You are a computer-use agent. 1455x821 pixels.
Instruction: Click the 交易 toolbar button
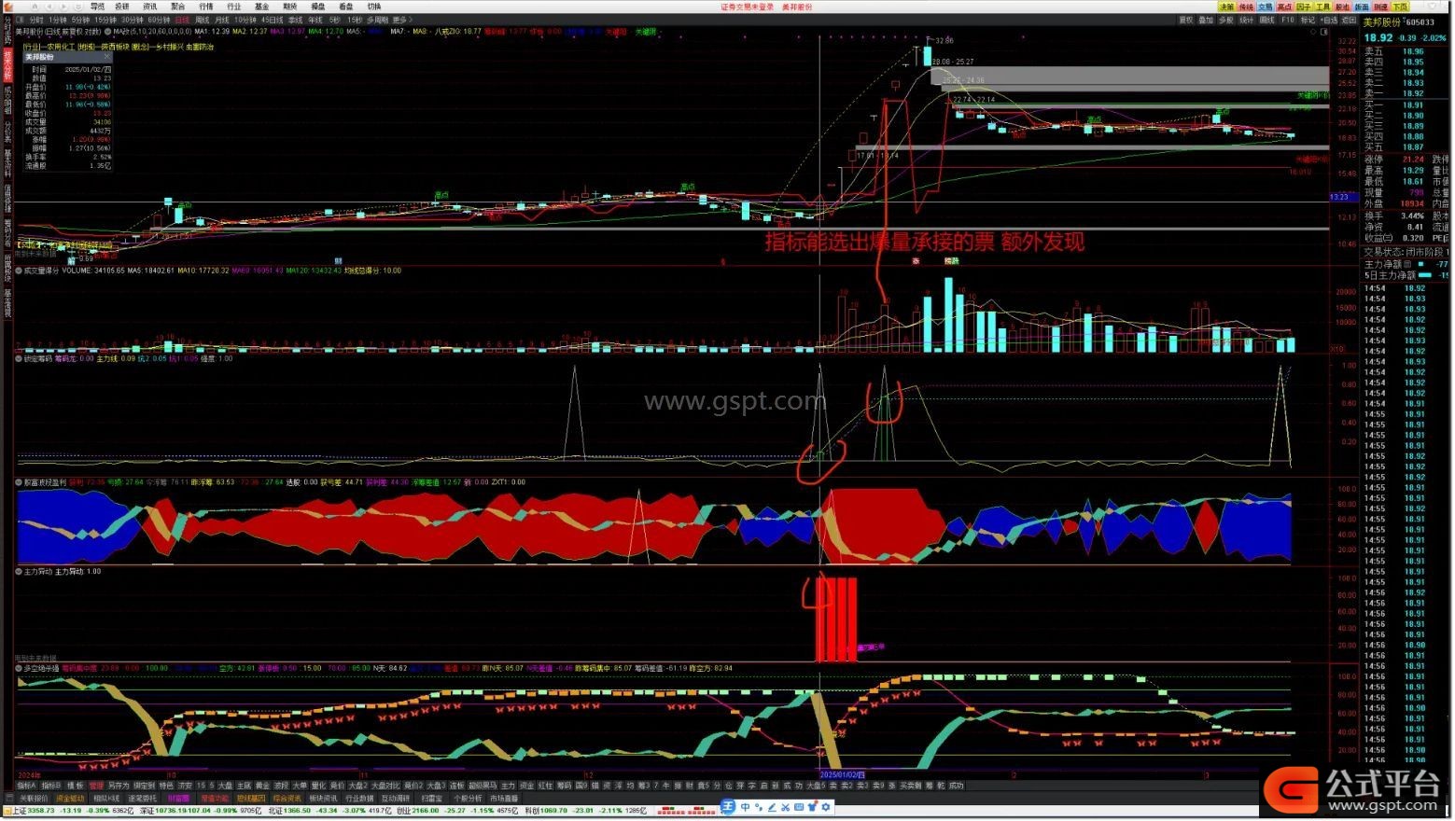(1265, 7)
